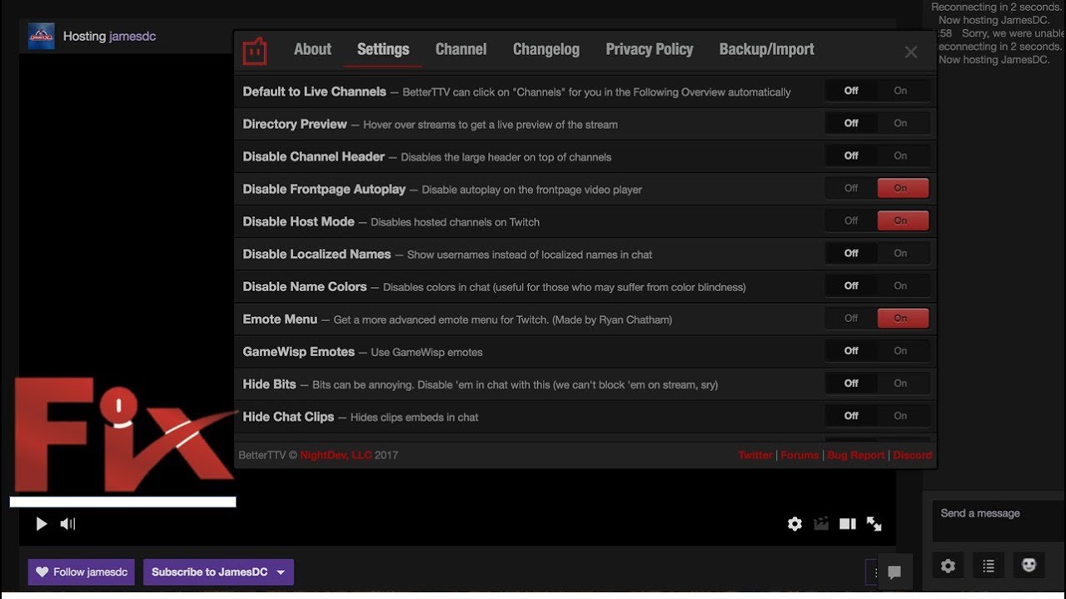The height and width of the screenshot is (599, 1066).
Task: Click the BetterTTV logo icon
Action: pyautogui.click(x=255, y=51)
